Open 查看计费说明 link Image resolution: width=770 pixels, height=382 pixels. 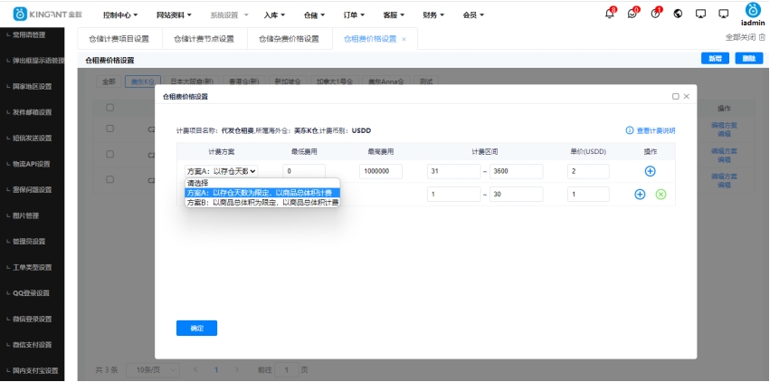(656, 130)
